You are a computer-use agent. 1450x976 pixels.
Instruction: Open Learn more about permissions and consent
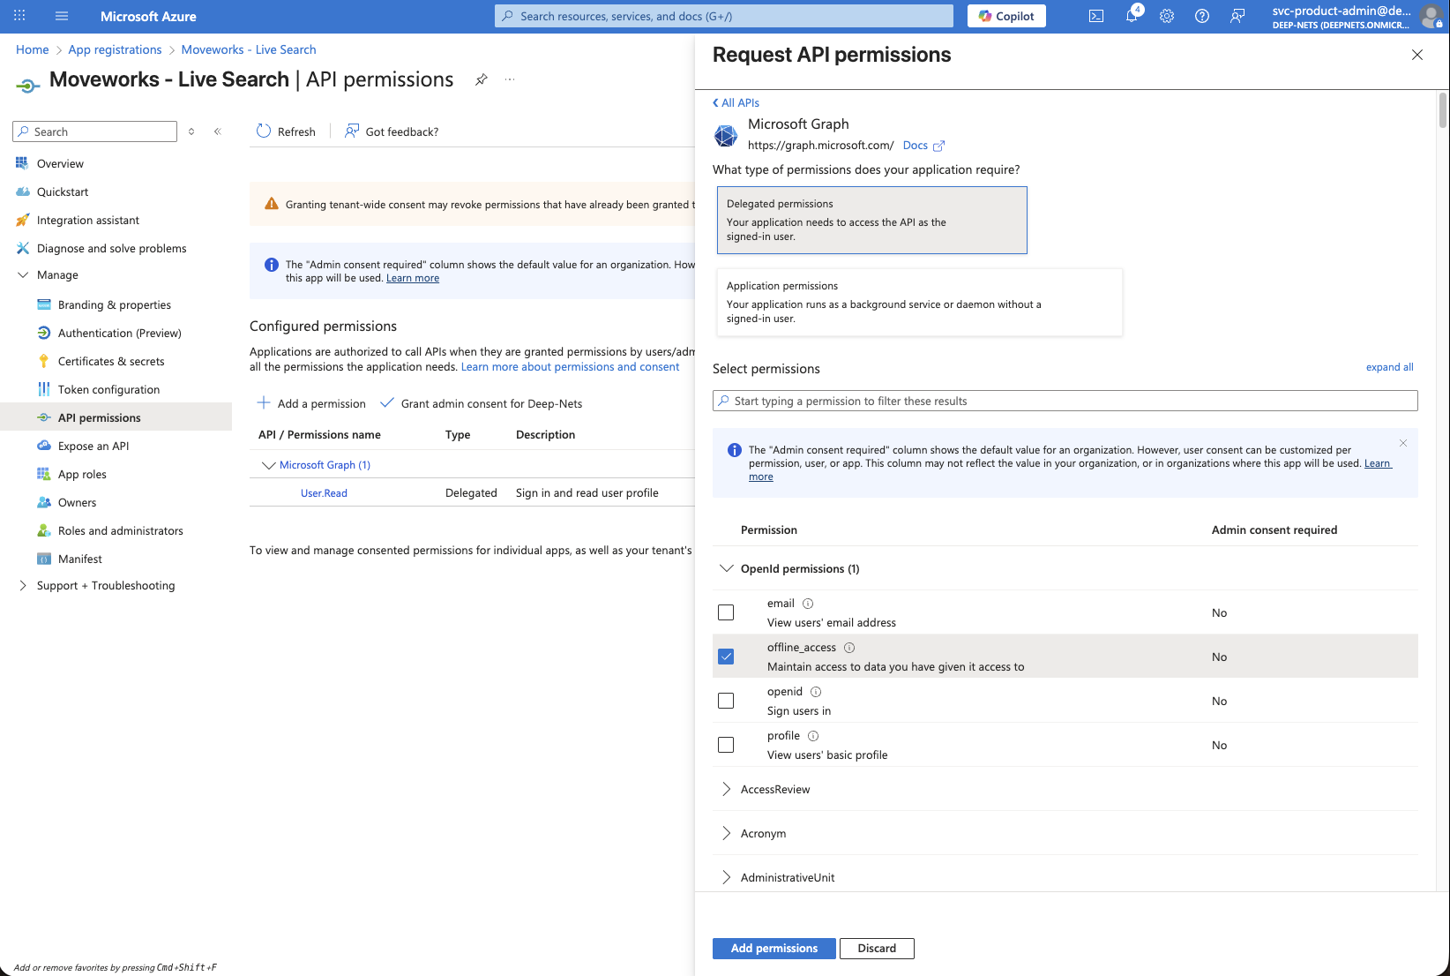[x=570, y=367]
